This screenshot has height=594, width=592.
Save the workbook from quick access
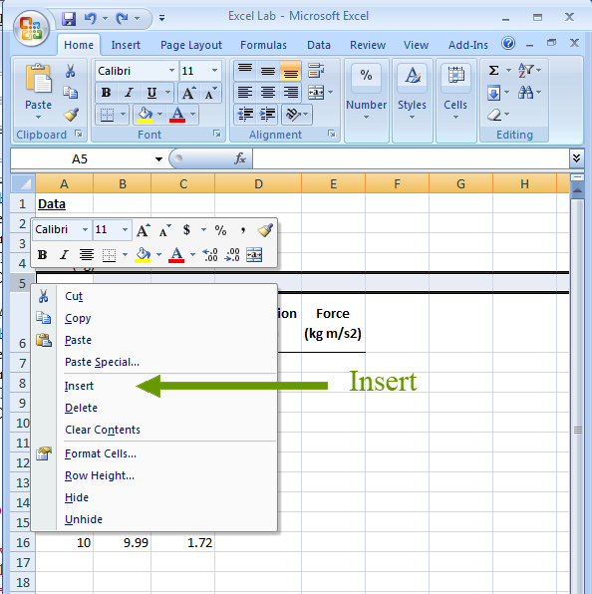pos(69,18)
